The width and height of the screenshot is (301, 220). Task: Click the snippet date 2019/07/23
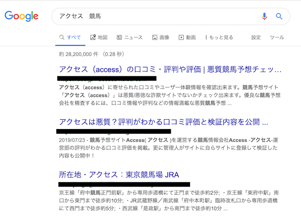72,140
